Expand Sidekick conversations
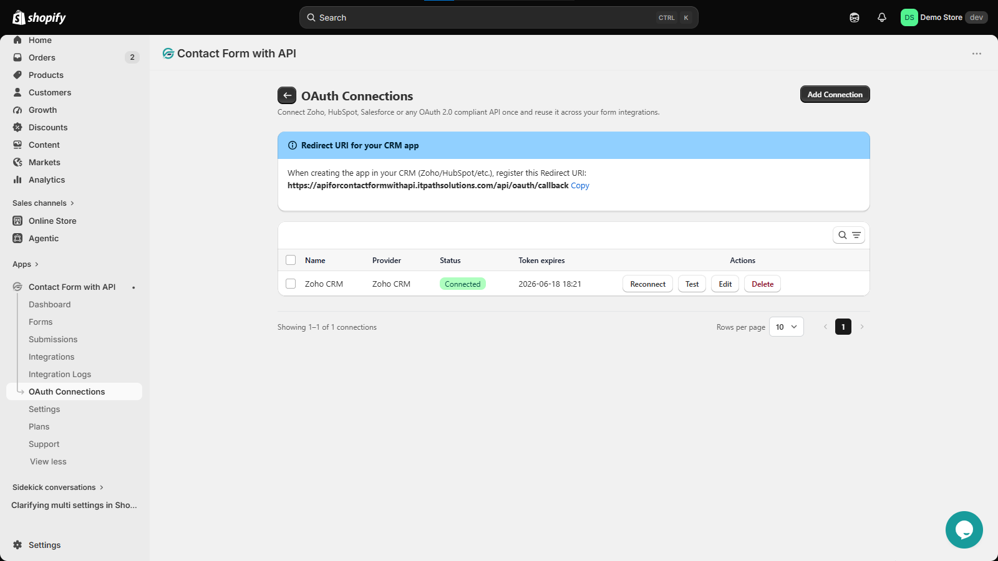 (x=58, y=487)
